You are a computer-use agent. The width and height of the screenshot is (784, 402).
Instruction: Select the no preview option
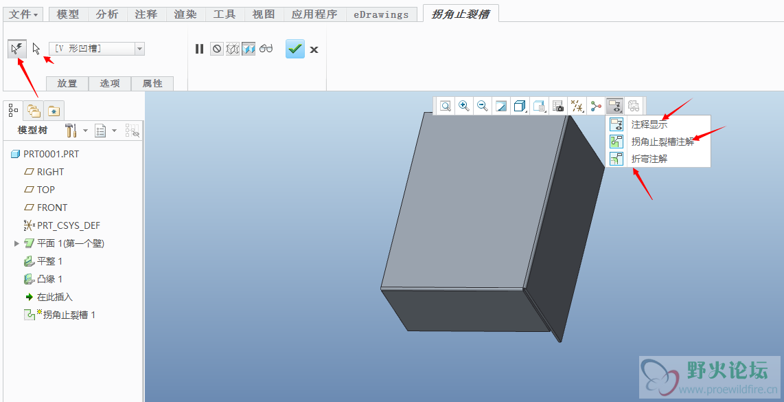pos(216,49)
